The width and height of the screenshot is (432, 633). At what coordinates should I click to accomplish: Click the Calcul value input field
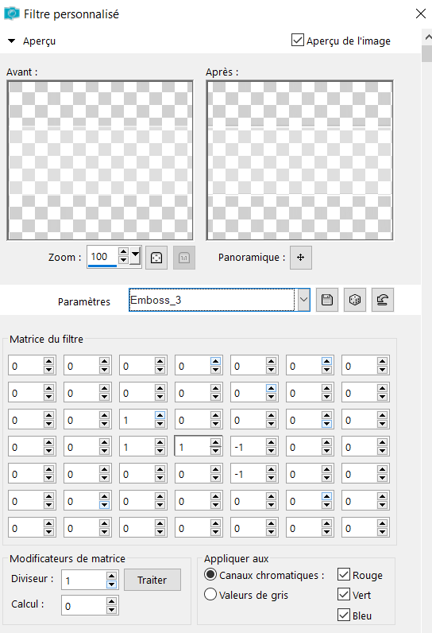click(x=84, y=606)
